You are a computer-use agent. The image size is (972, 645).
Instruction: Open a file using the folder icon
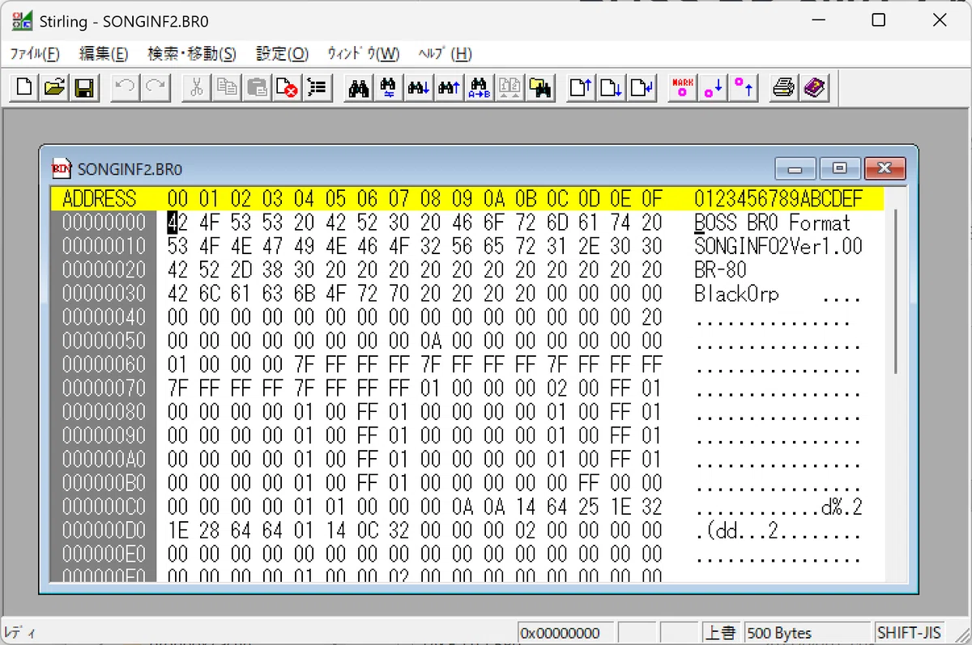point(54,87)
